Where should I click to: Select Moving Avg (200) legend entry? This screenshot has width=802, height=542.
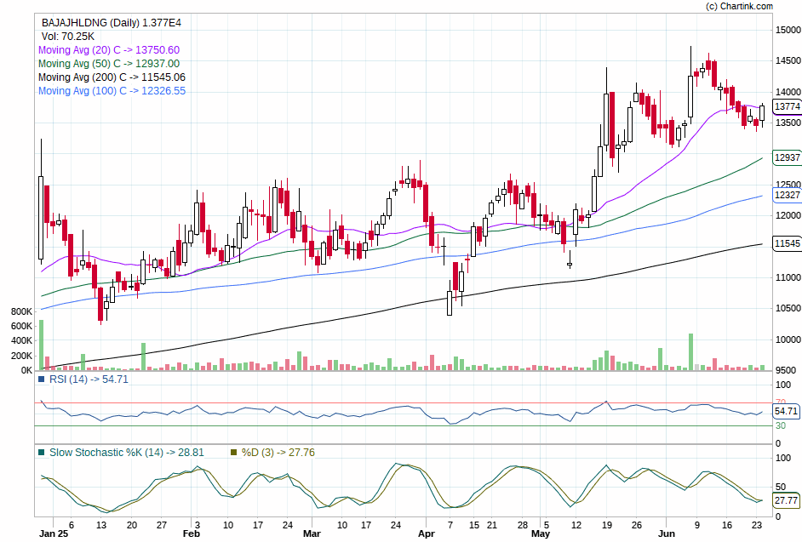[x=112, y=77]
